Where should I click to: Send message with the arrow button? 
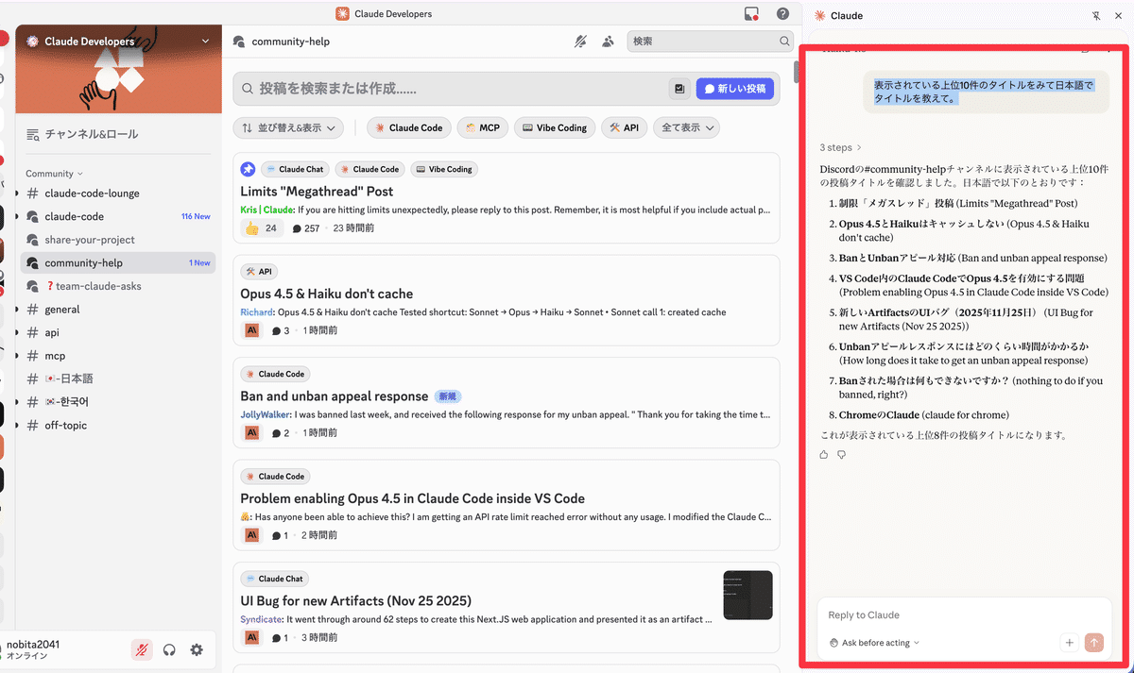pyautogui.click(x=1094, y=643)
